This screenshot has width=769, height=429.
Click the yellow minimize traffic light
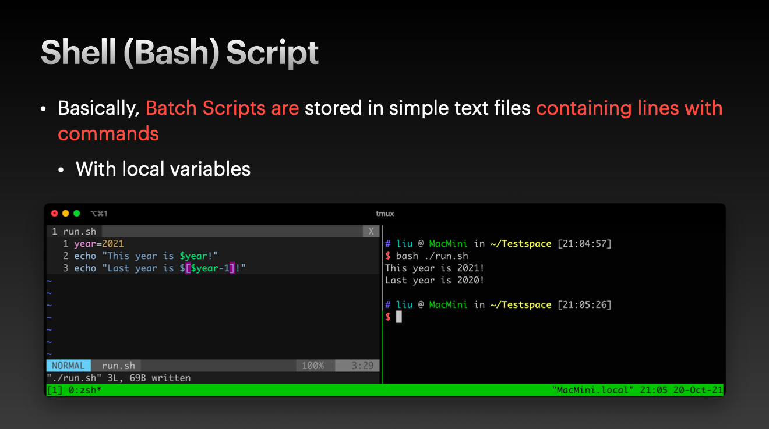click(65, 214)
